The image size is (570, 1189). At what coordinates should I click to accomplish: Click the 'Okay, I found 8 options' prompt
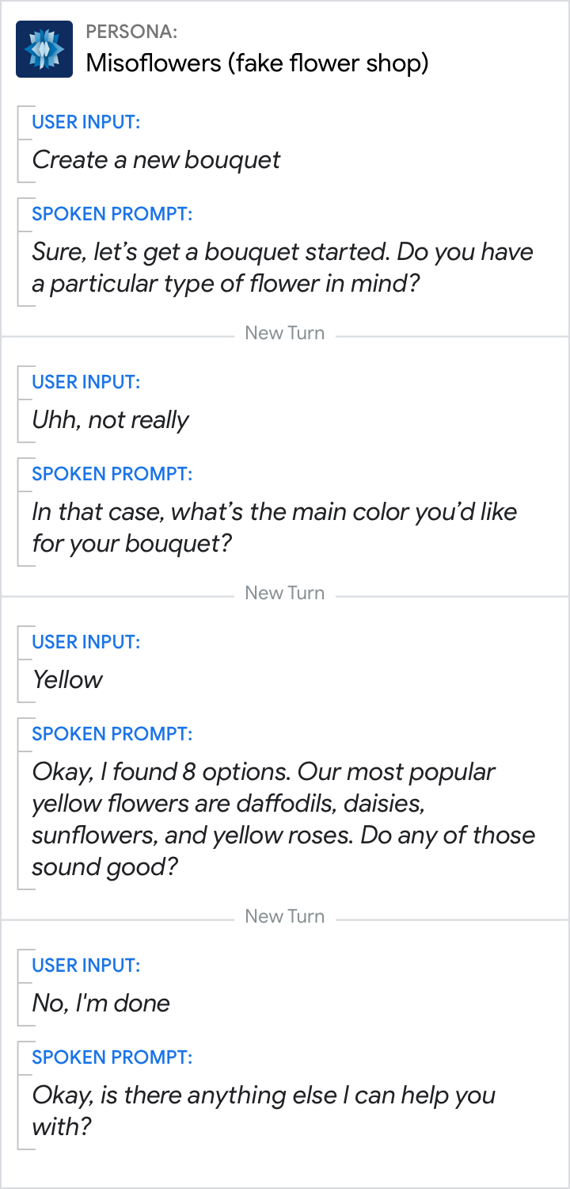[x=283, y=820]
